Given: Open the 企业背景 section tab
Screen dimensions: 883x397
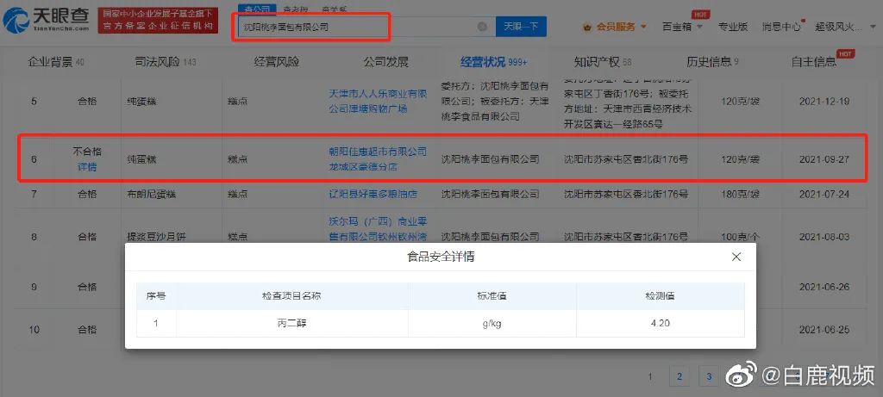Looking at the screenshot, I should coord(56,62).
